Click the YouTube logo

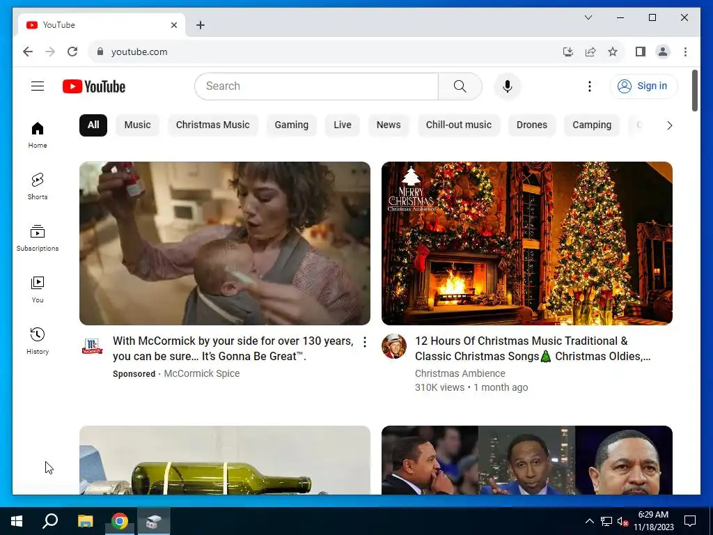94,86
